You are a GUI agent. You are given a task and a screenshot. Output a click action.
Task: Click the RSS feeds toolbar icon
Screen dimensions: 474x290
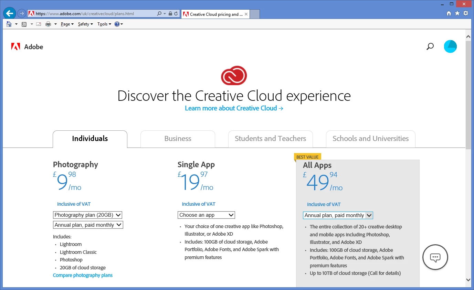point(24,24)
